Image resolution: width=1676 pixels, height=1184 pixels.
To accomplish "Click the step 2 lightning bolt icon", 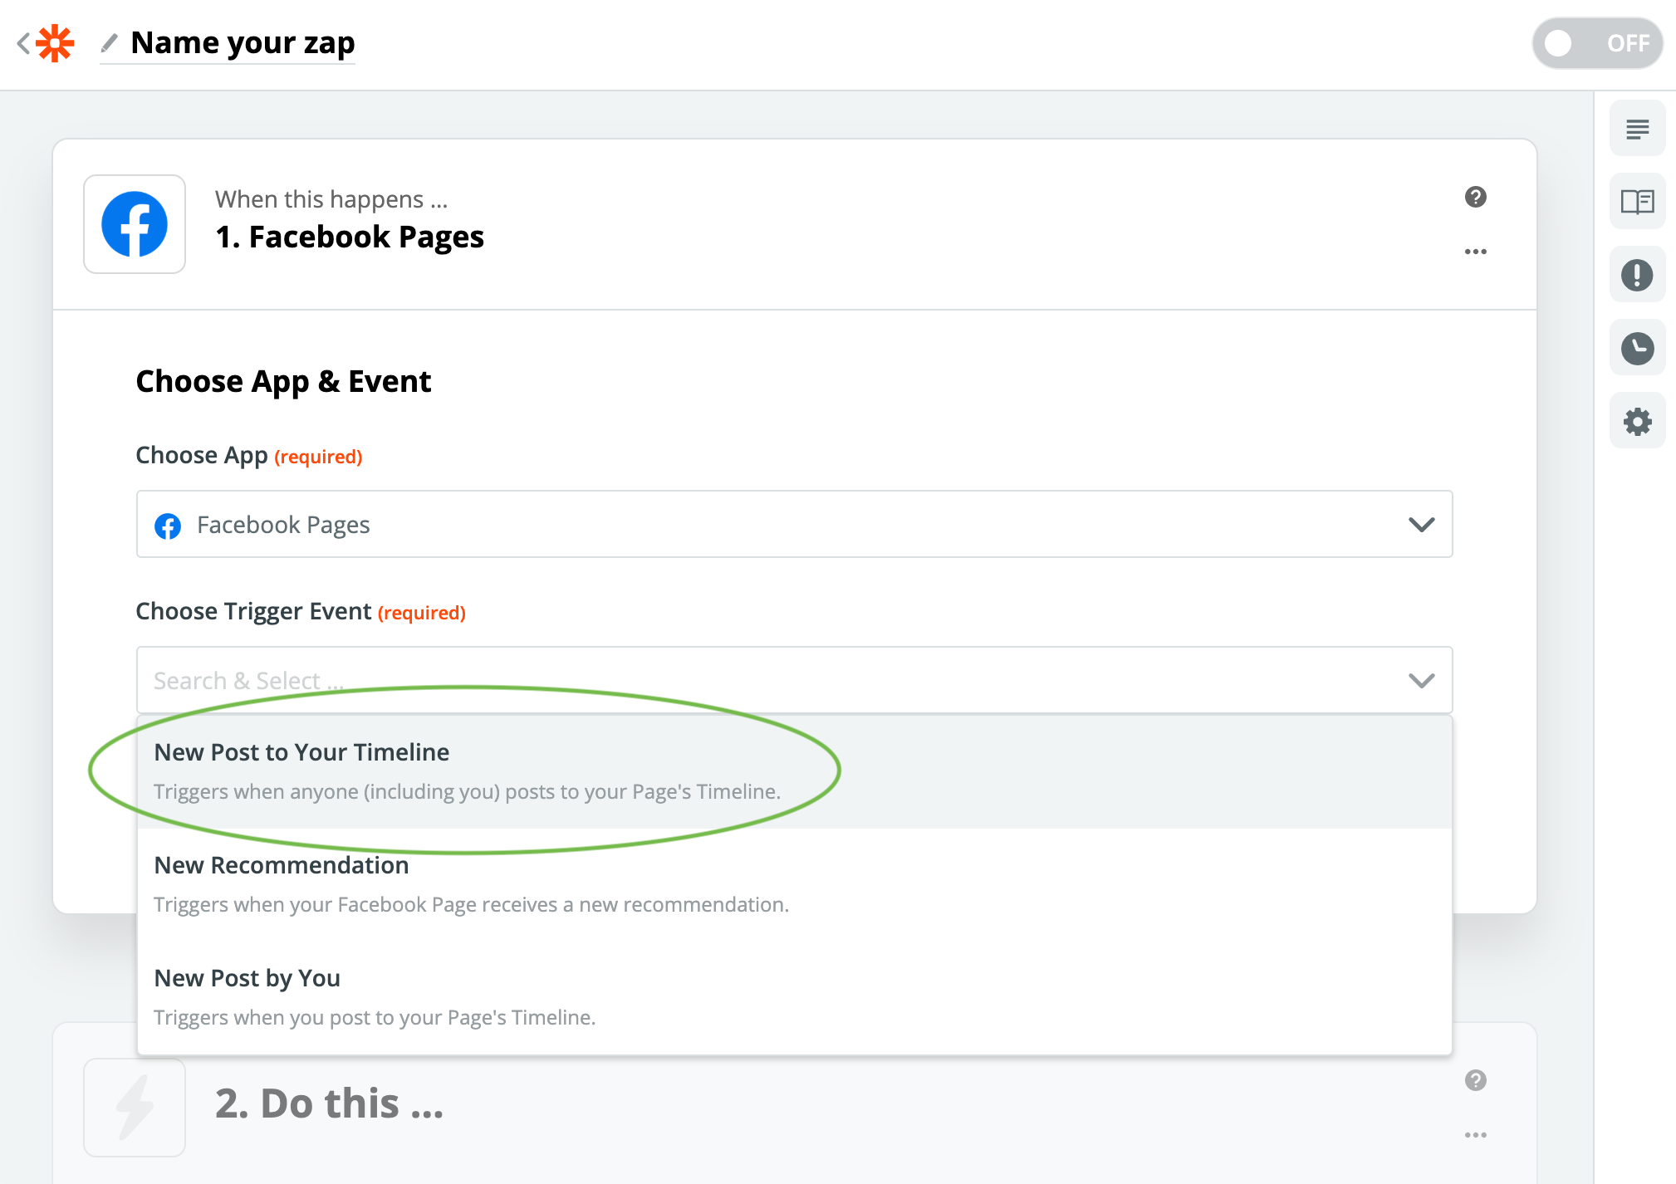I will point(135,1107).
